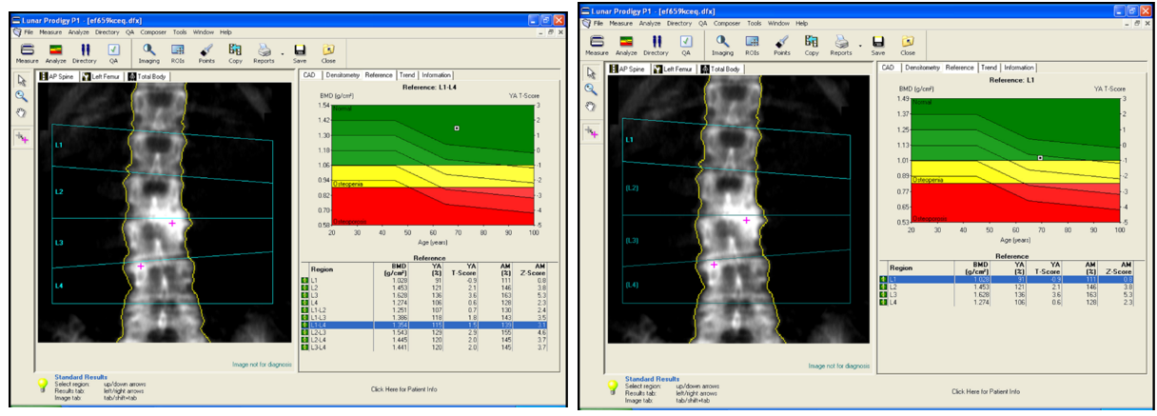Select arrow pointer tool in left window sidebar
1157x416 pixels.
[20, 81]
